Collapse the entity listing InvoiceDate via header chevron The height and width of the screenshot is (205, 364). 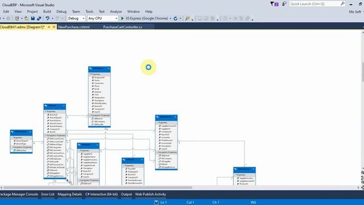(175, 117)
